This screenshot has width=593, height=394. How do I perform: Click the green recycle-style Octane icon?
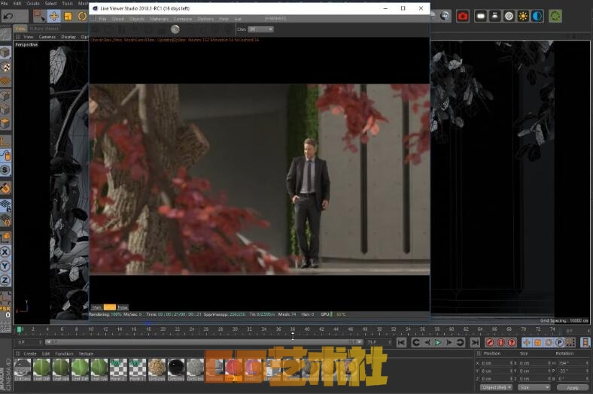(x=555, y=17)
